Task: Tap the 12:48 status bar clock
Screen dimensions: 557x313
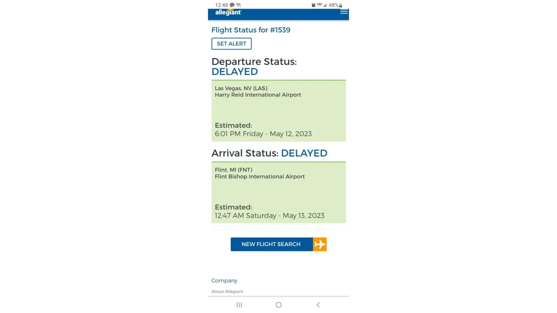Action: coord(221,5)
